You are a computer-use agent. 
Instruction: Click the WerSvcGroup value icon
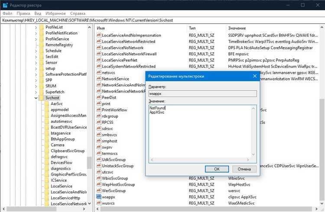click(99, 190)
